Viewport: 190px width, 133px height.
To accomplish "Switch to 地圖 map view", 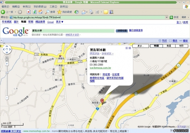I will (156, 46).
